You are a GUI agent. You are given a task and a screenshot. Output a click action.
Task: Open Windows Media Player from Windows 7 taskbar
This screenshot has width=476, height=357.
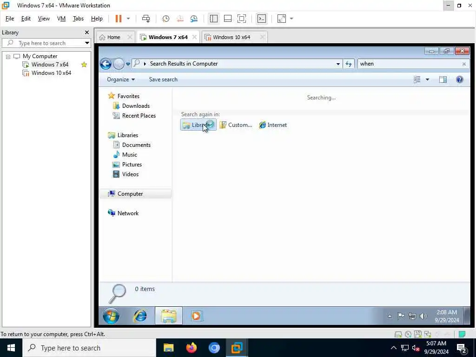click(196, 316)
